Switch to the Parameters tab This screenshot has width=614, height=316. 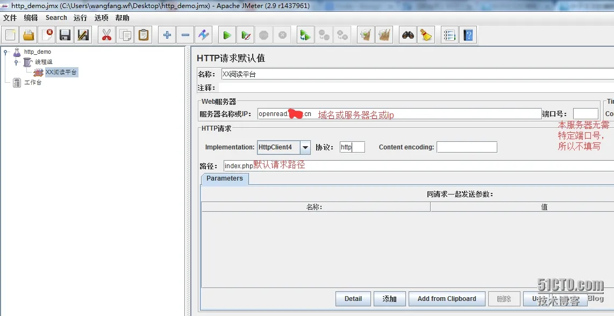coord(225,178)
